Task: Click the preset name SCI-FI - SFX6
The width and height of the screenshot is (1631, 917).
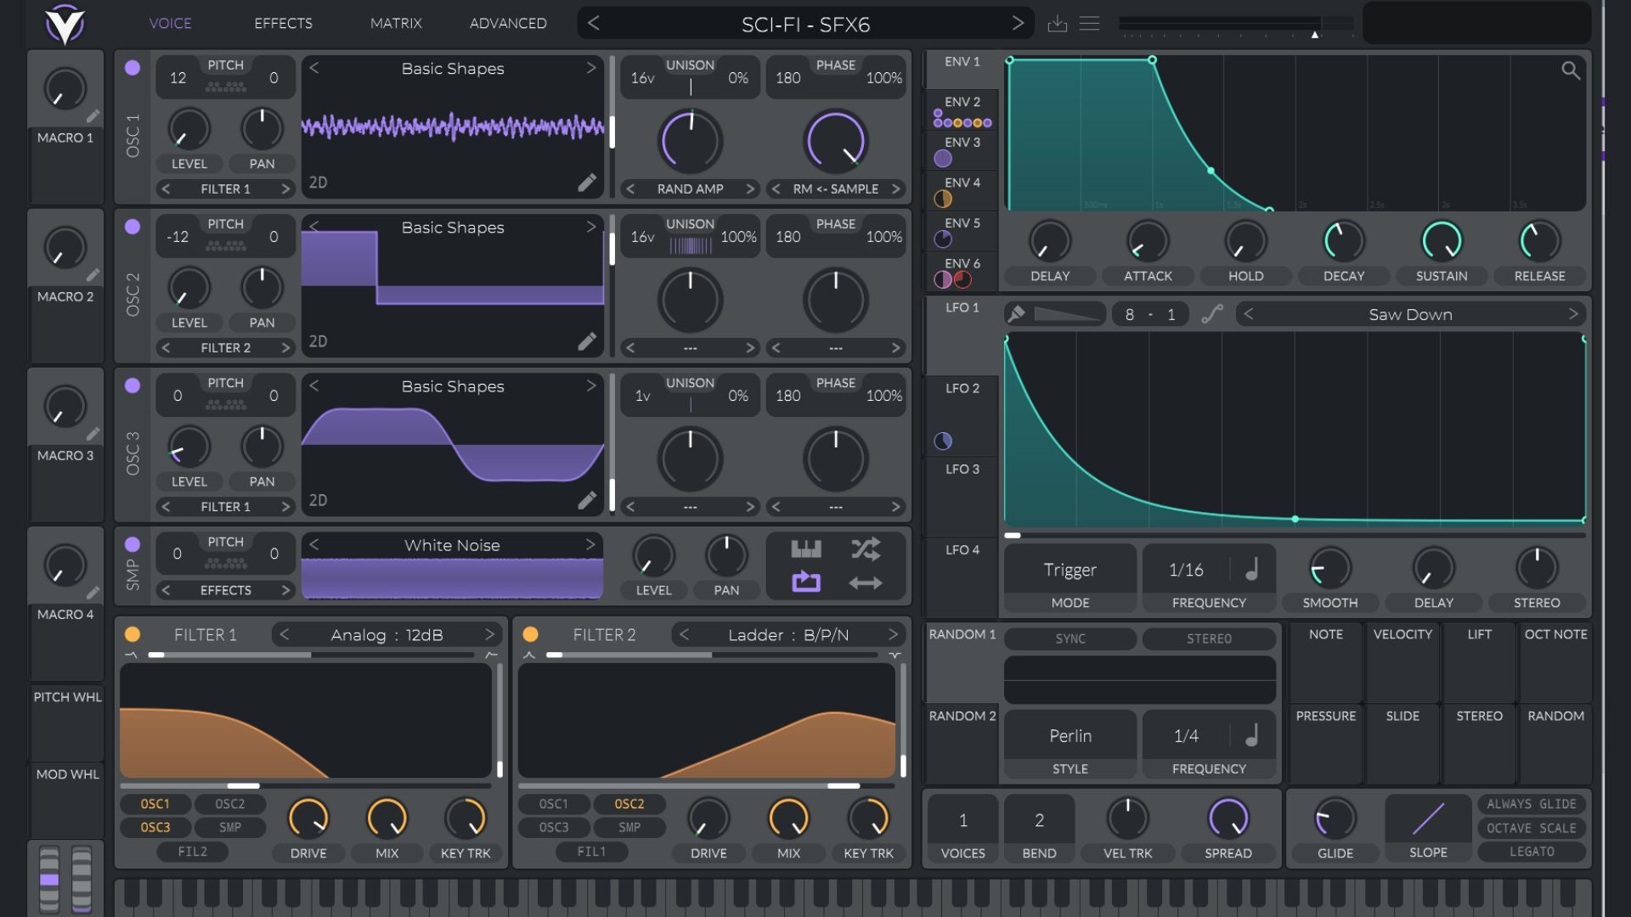Action: click(805, 25)
